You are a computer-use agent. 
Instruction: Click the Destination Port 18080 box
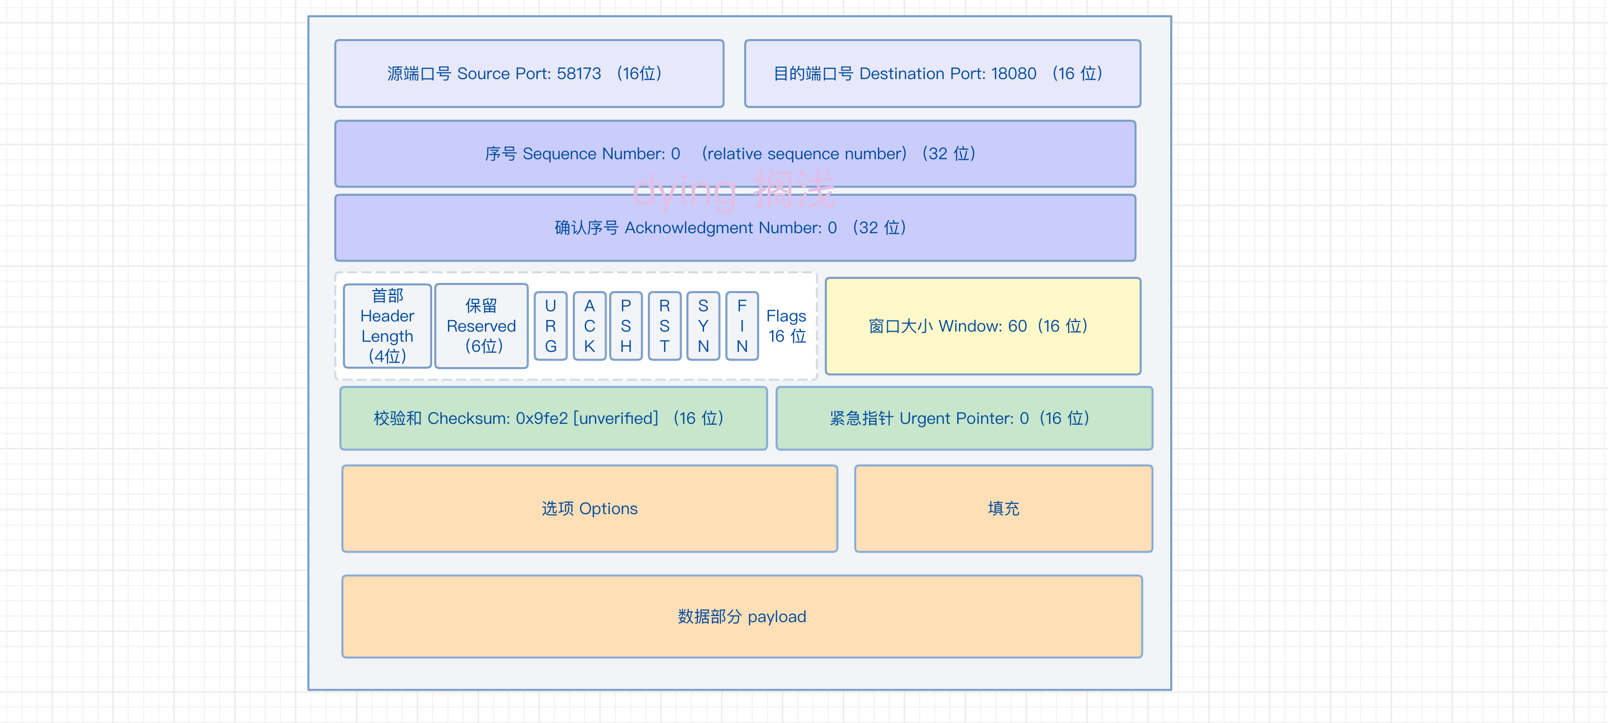(x=942, y=74)
